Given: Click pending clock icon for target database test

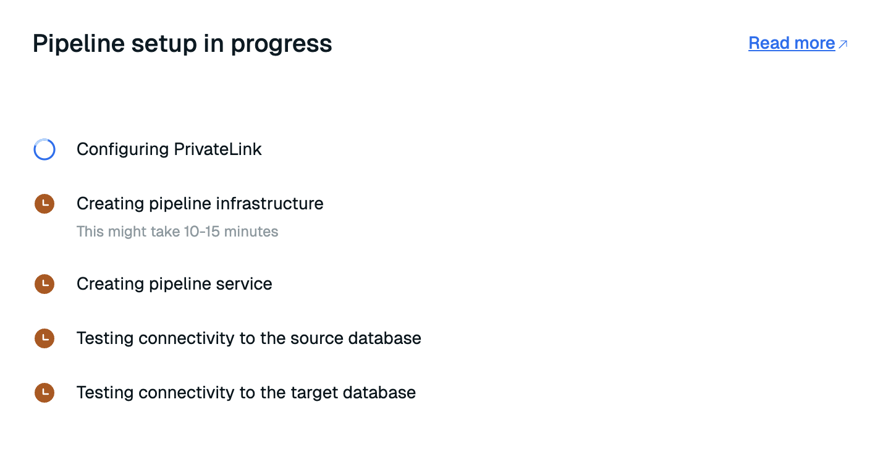Looking at the screenshot, I should pos(44,393).
